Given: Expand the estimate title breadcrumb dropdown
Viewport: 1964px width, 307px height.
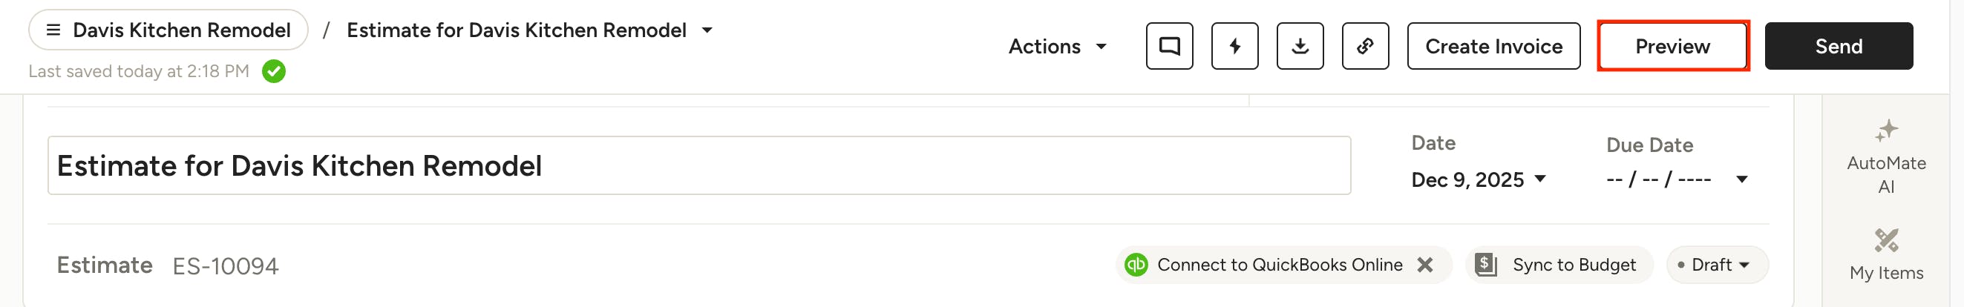Looking at the screenshot, I should click(707, 30).
